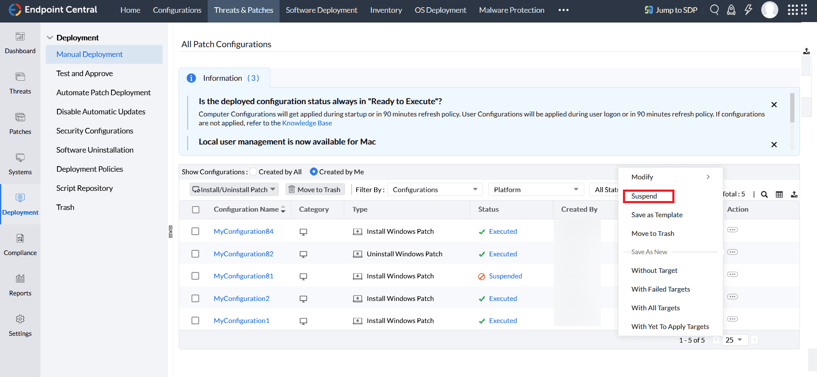Click the Move to Trash toolbar button

pyautogui.click(x=315, y=190)
